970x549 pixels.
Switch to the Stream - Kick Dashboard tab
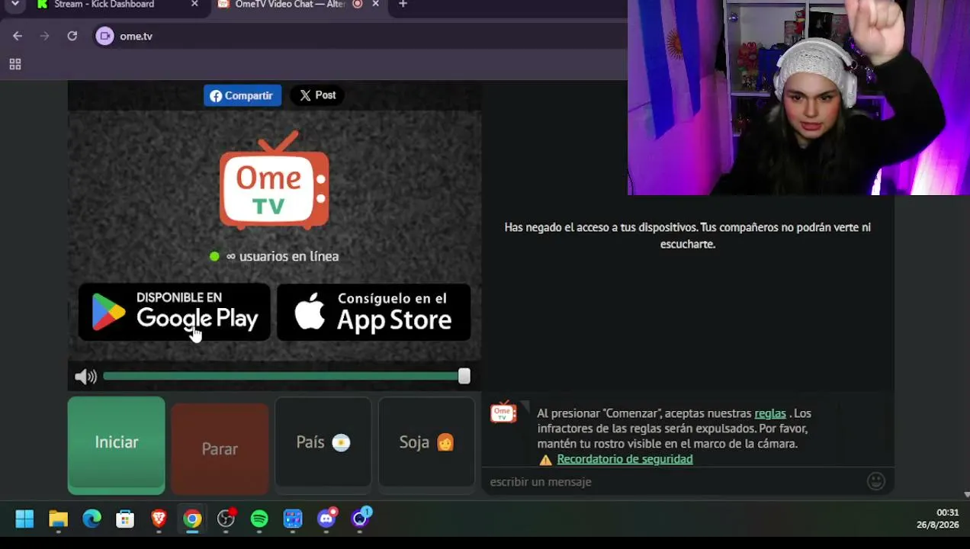104,5
